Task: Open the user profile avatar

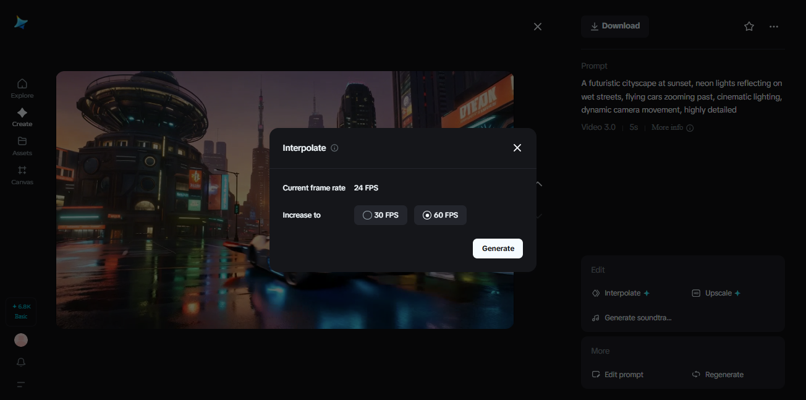Action: [21, 340]
